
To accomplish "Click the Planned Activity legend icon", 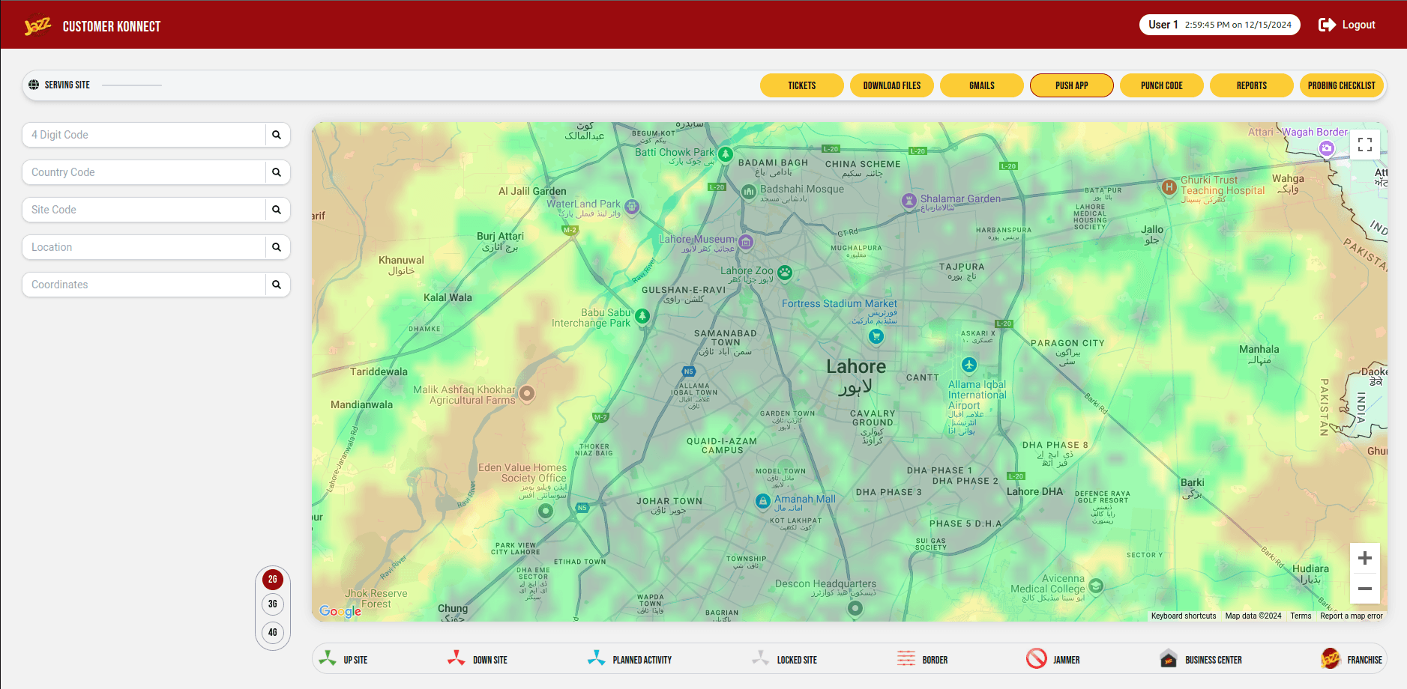I will [597, 658].
